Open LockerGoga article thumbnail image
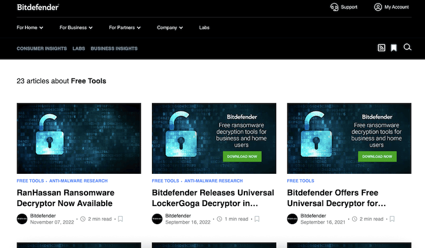Image resolution: width=425 pixels, height=248 pixels. pos(214,138)
